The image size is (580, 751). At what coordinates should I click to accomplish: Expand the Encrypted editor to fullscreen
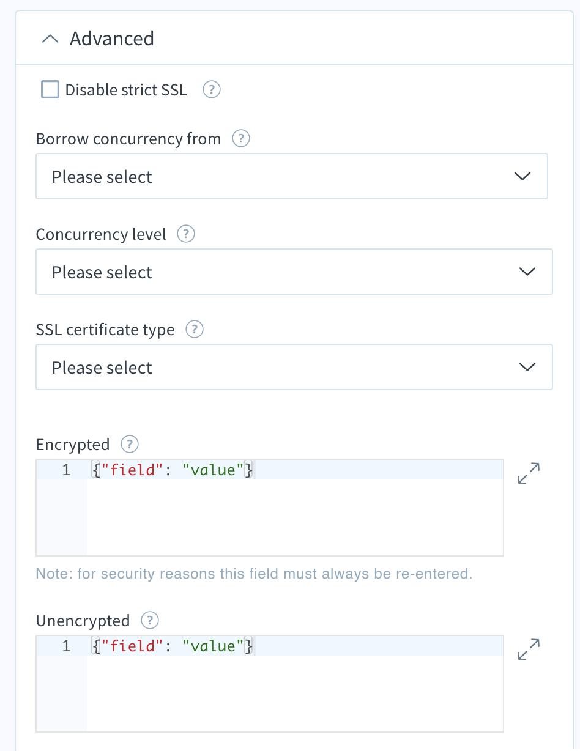point(529,474)
